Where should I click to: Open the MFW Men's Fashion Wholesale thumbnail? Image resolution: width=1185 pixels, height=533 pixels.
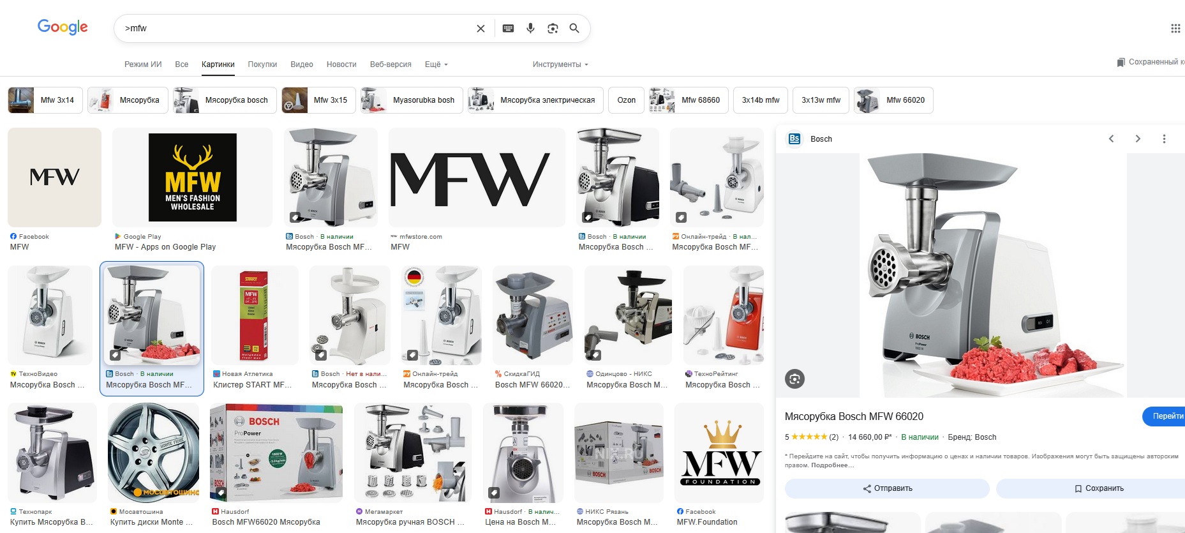(x=192, y=177)
